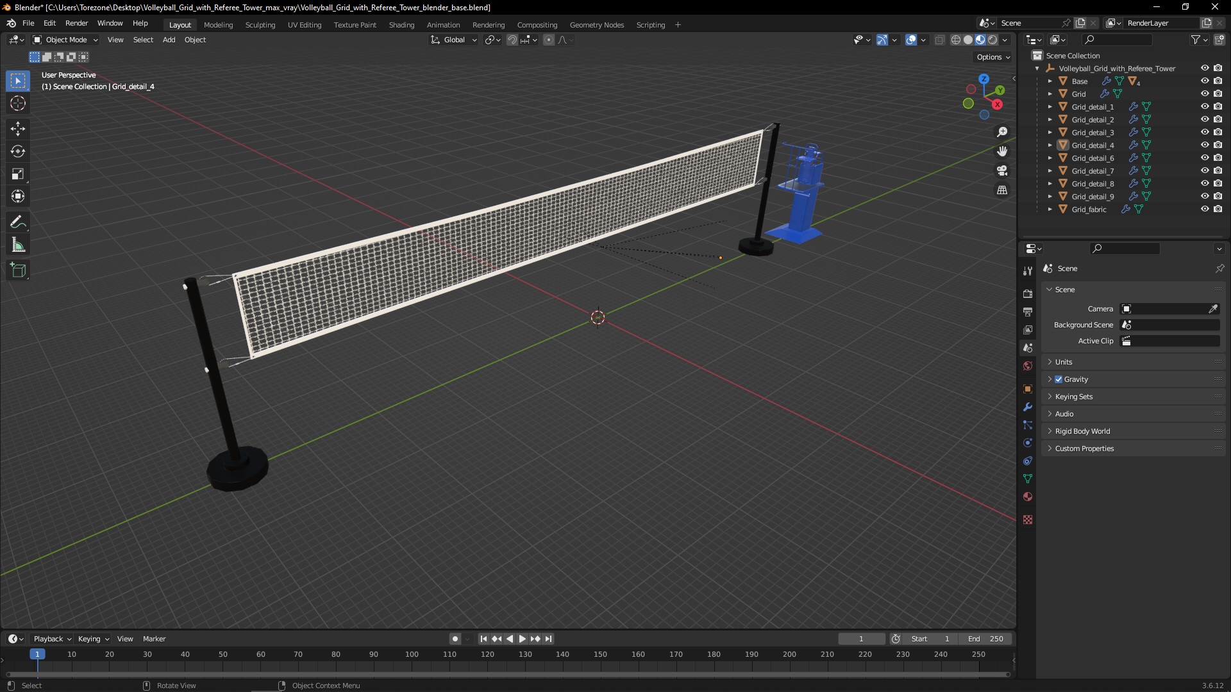This screenshot has height=692, width=1231.
Task: Open the Add menu in viewport header
Action: 169,40
